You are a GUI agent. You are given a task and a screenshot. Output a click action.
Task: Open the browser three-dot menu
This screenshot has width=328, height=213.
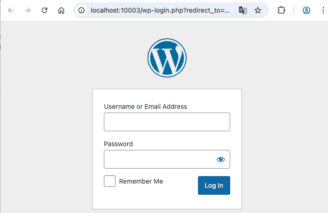pos(323,10)
